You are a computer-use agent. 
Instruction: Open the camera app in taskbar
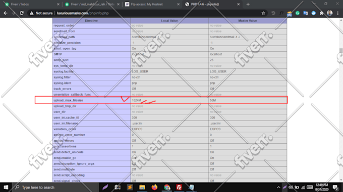[118, 187]
